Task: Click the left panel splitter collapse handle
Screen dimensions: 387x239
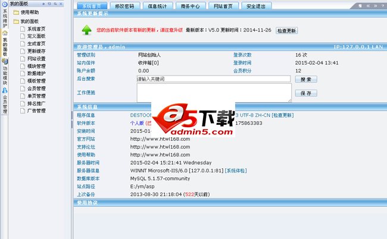Action: pyautogui.click(x=72, y=119)
